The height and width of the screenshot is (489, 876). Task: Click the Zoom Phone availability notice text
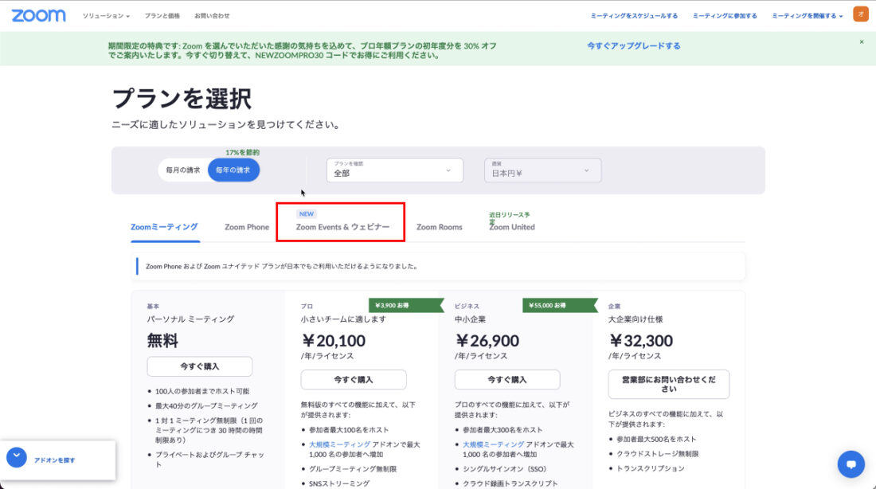282,267
